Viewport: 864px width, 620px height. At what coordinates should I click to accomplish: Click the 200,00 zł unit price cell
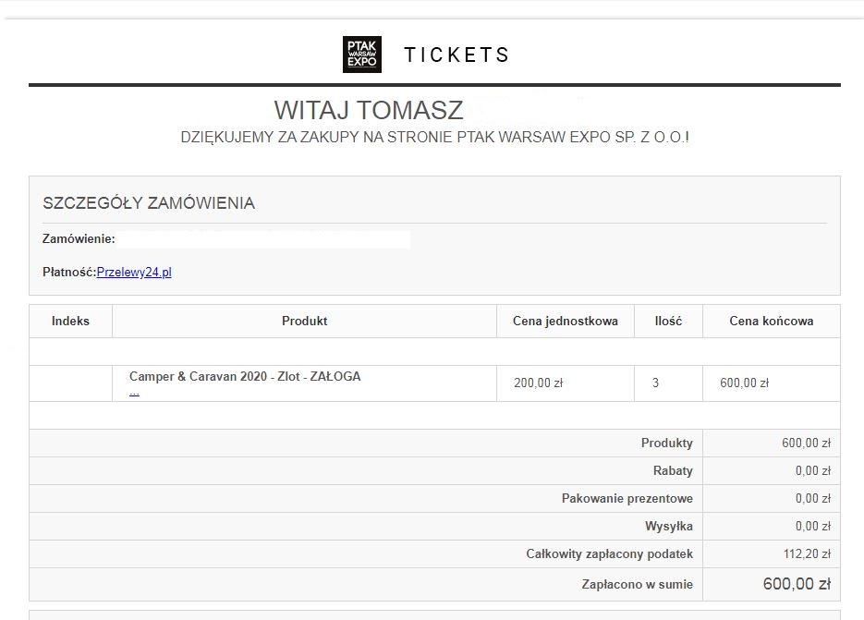click(x=538, y=383)
